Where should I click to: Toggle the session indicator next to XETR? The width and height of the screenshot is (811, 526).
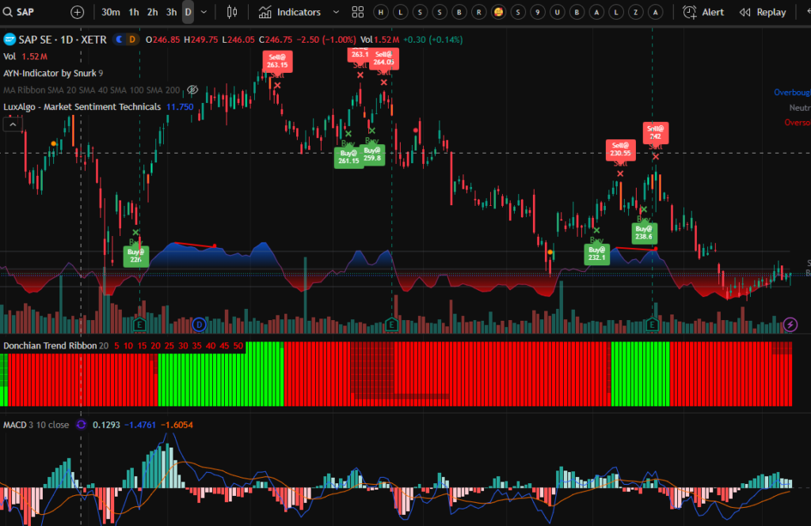(x=119, y=39)
